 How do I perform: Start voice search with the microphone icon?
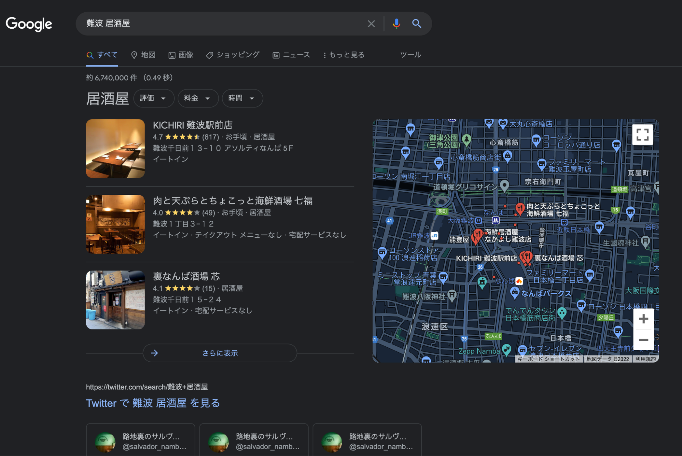coord(396,24)
